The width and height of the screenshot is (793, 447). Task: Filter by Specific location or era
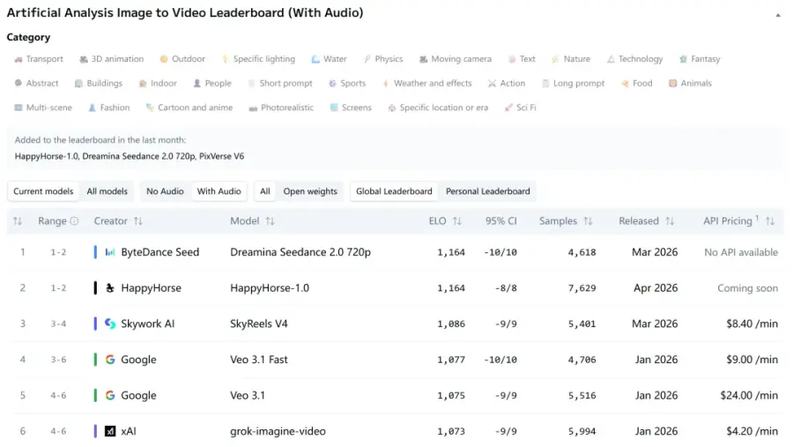[438, 108]
